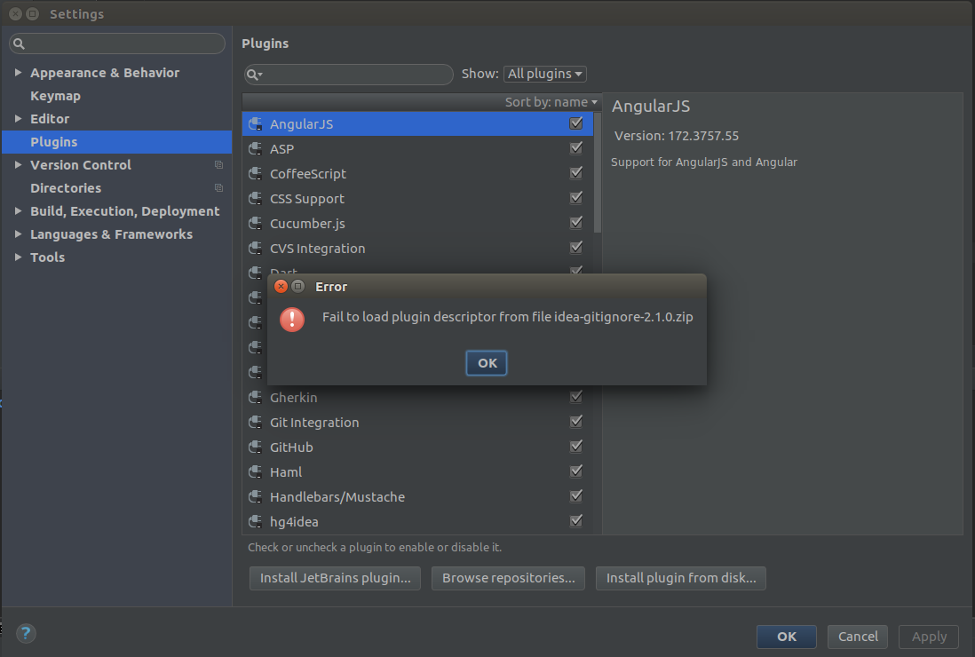975x657 pixels.
Task: Click the plugin search magnifier icon
Action: click(x=254, y=75)
